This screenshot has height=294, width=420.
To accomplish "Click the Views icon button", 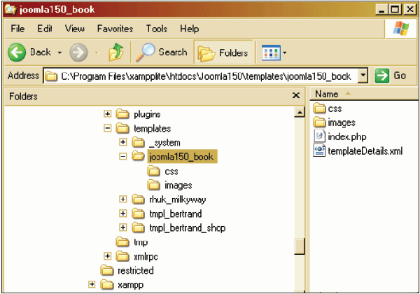I will click(271, 52).
